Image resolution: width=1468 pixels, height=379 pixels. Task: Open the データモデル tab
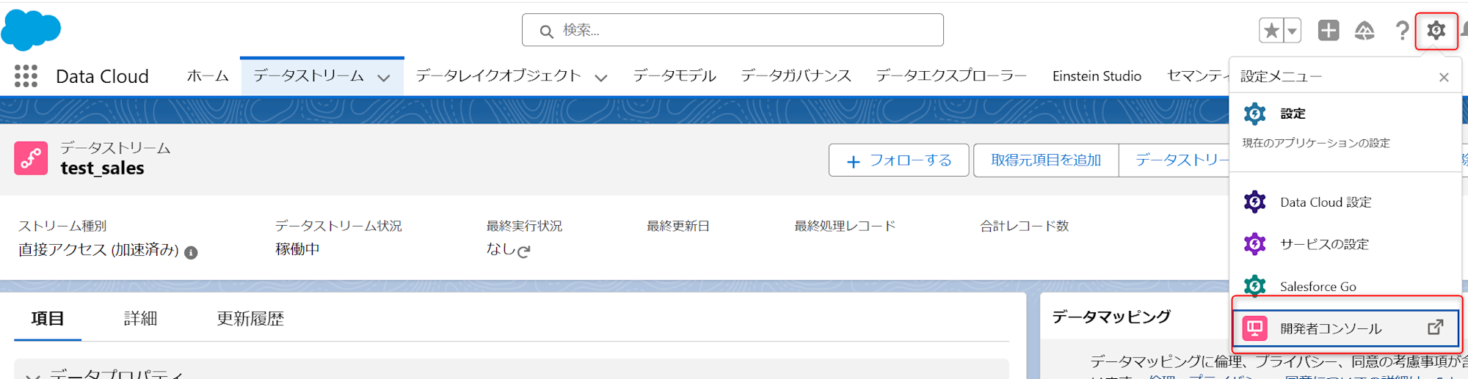point(675,76)
